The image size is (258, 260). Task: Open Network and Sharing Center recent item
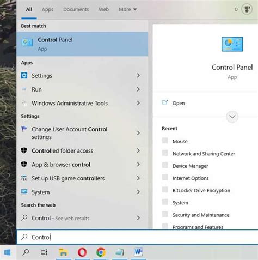[204, 154]
